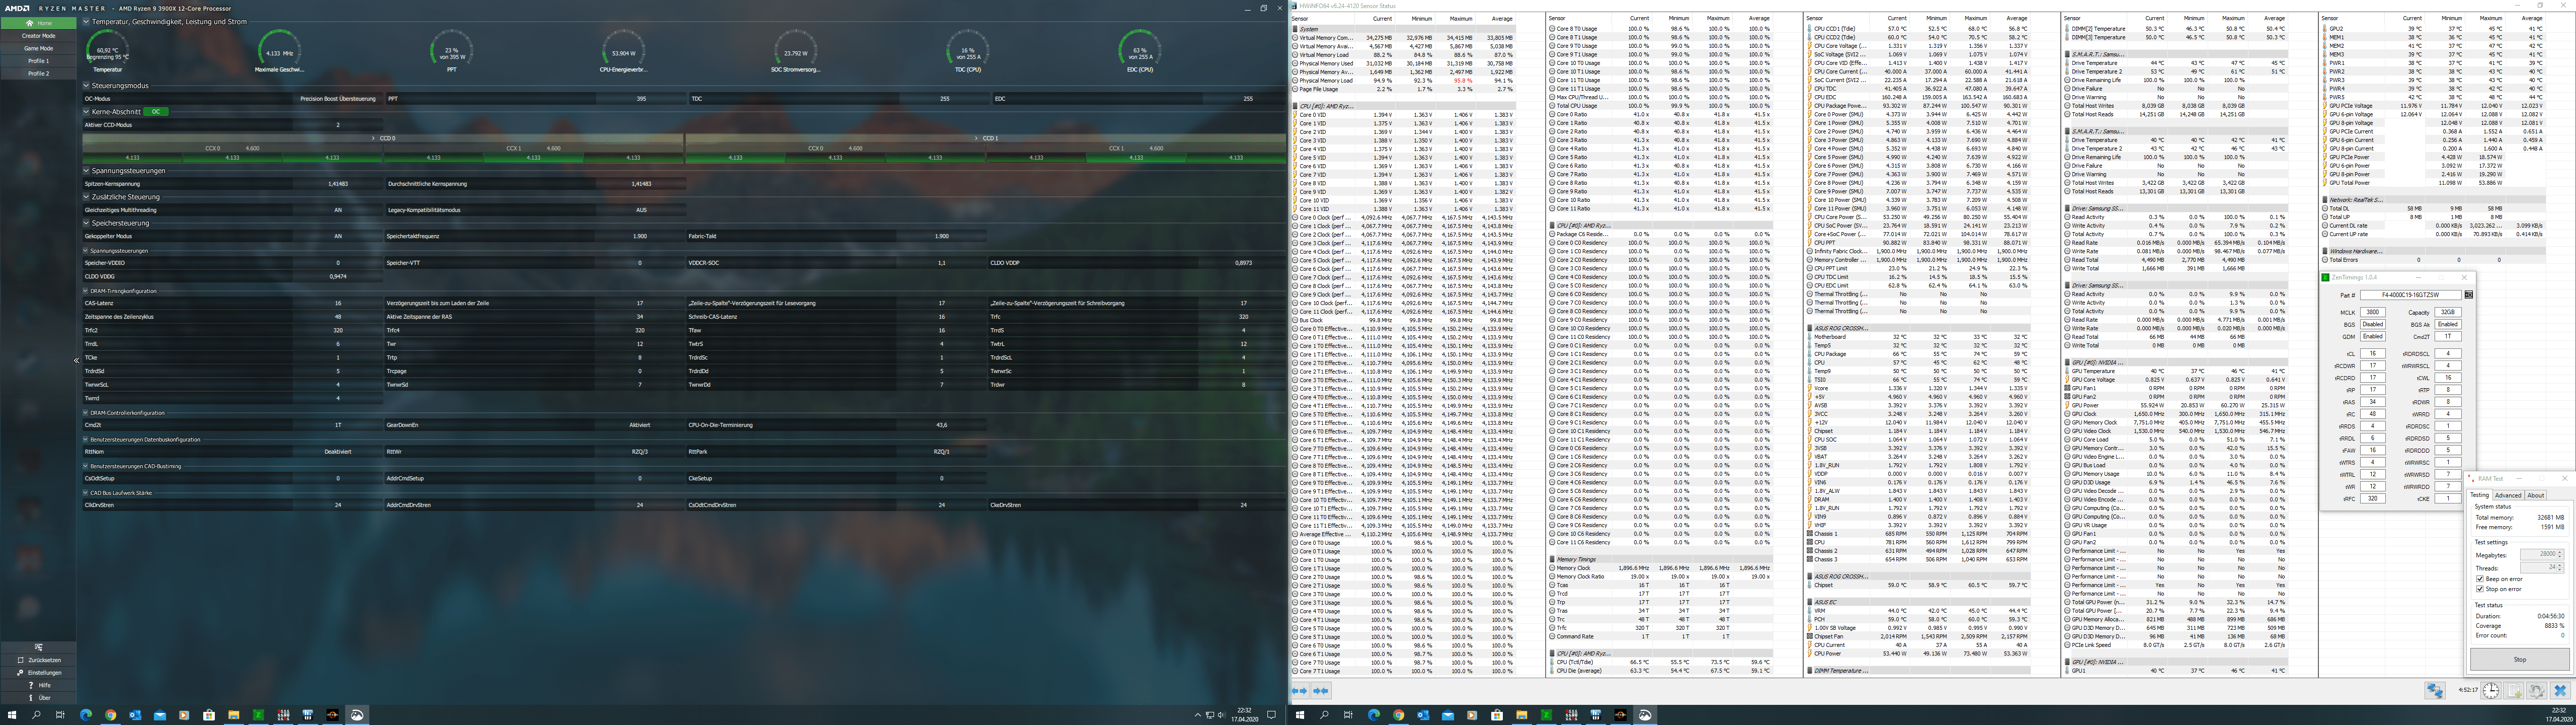Click HWiNFO blue X close sensors icon
Viewport: 2576px width, 725px height.
(x=2560, y=691)
